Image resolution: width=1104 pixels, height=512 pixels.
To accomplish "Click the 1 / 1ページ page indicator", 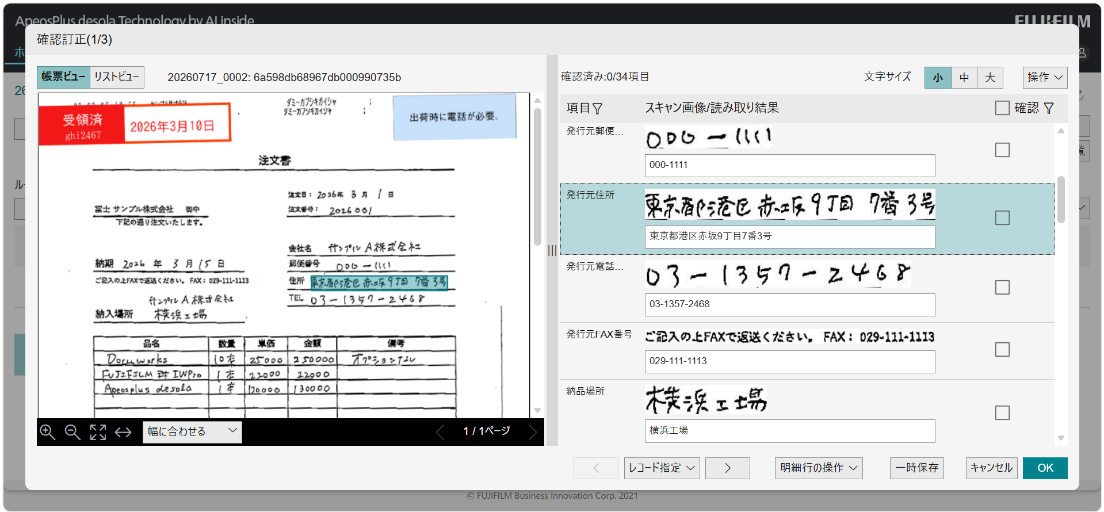I will pyautogui.click(x=487, y=431).
